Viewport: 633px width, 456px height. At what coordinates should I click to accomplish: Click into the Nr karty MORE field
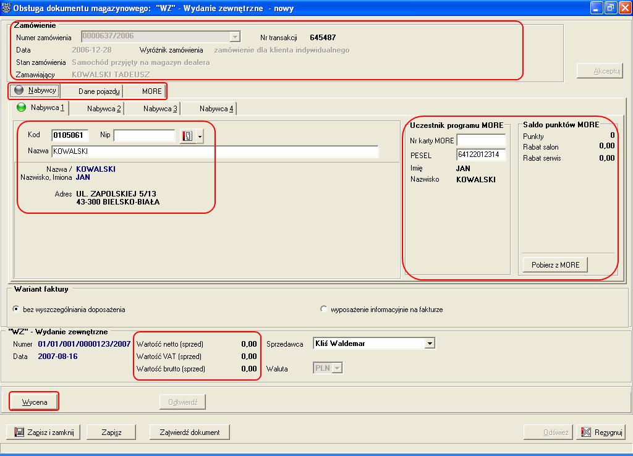pos(481,140)
